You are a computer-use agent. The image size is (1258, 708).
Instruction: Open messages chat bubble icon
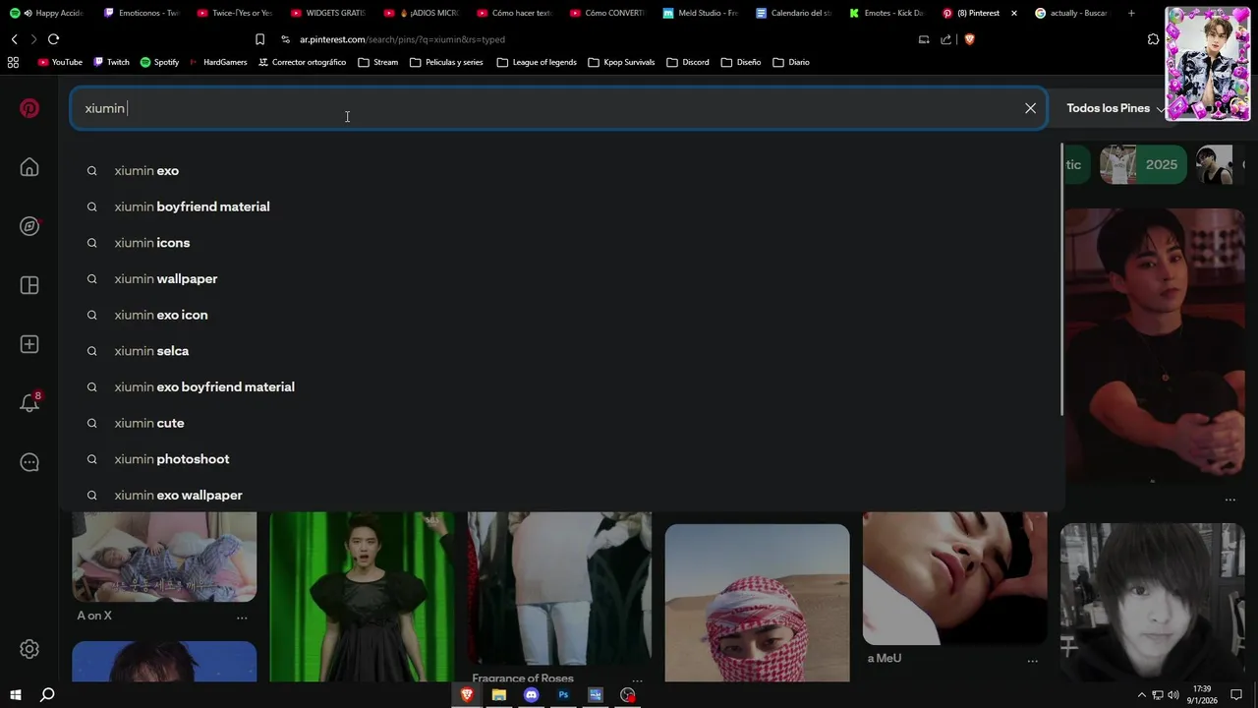coord(29,462)
